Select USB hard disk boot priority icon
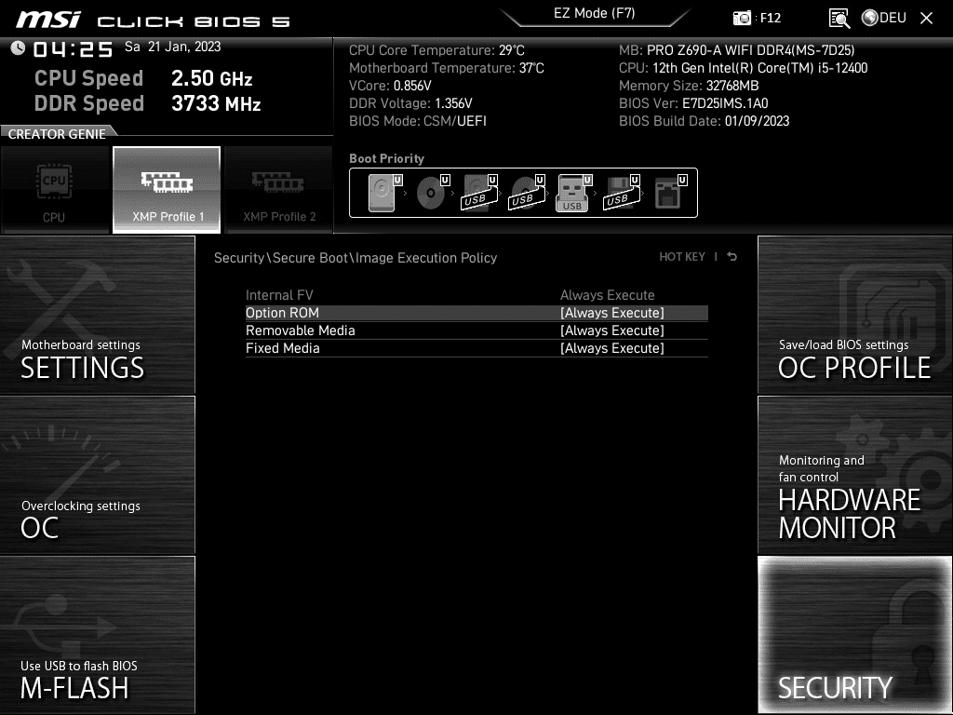 tap(479, 193)
